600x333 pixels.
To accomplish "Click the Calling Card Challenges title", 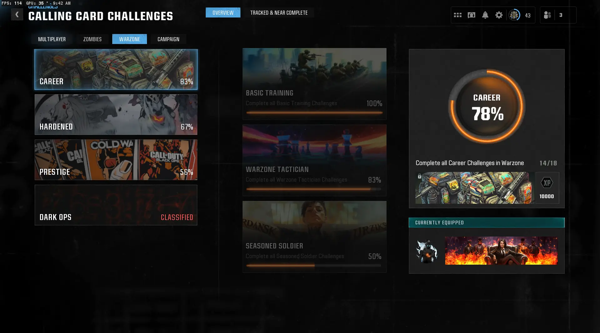I will 101,16.
